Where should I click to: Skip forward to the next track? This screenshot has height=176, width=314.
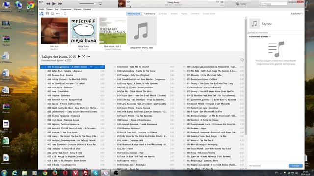60,4
